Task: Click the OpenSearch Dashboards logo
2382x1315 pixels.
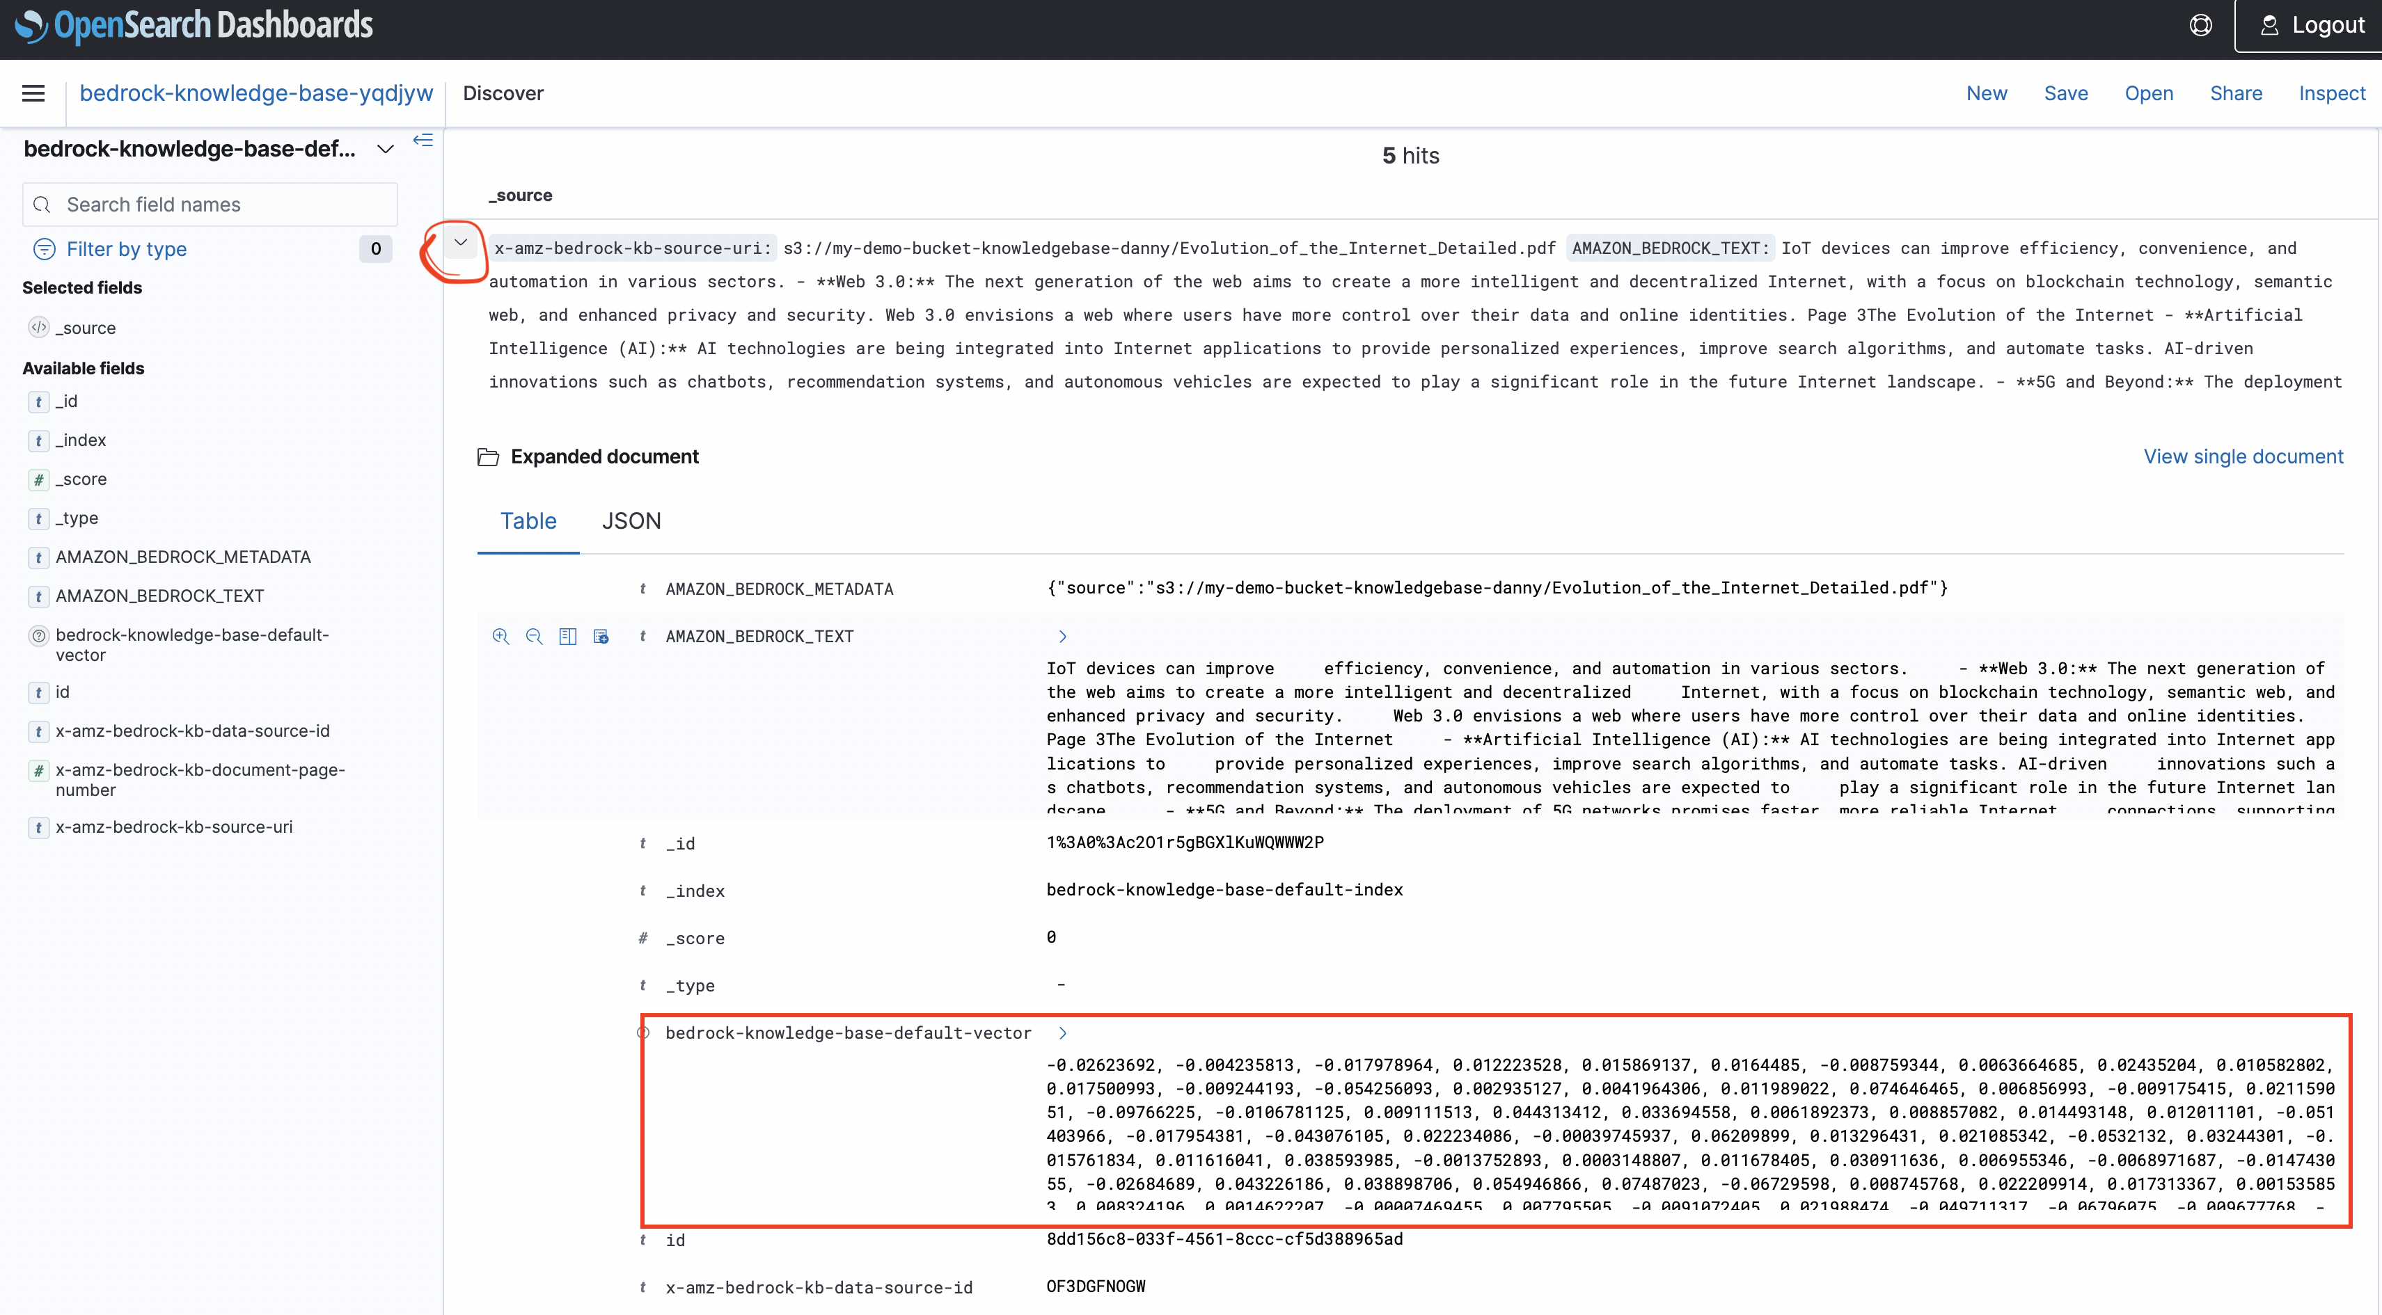Action: pyautogui.click(x=195, y=25)
